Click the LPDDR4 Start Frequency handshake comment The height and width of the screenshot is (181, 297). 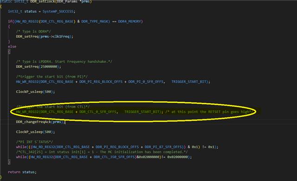tap(64, 62)
